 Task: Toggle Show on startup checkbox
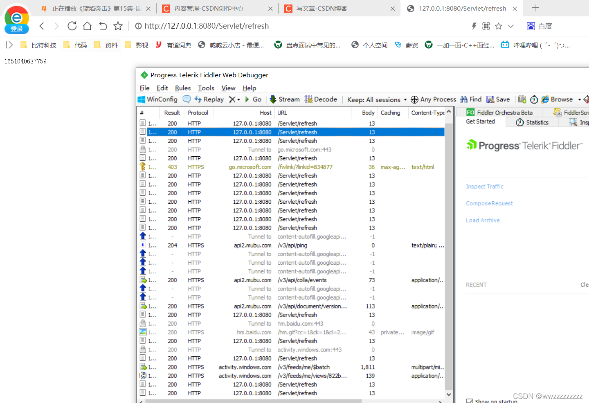coord(470,401)
